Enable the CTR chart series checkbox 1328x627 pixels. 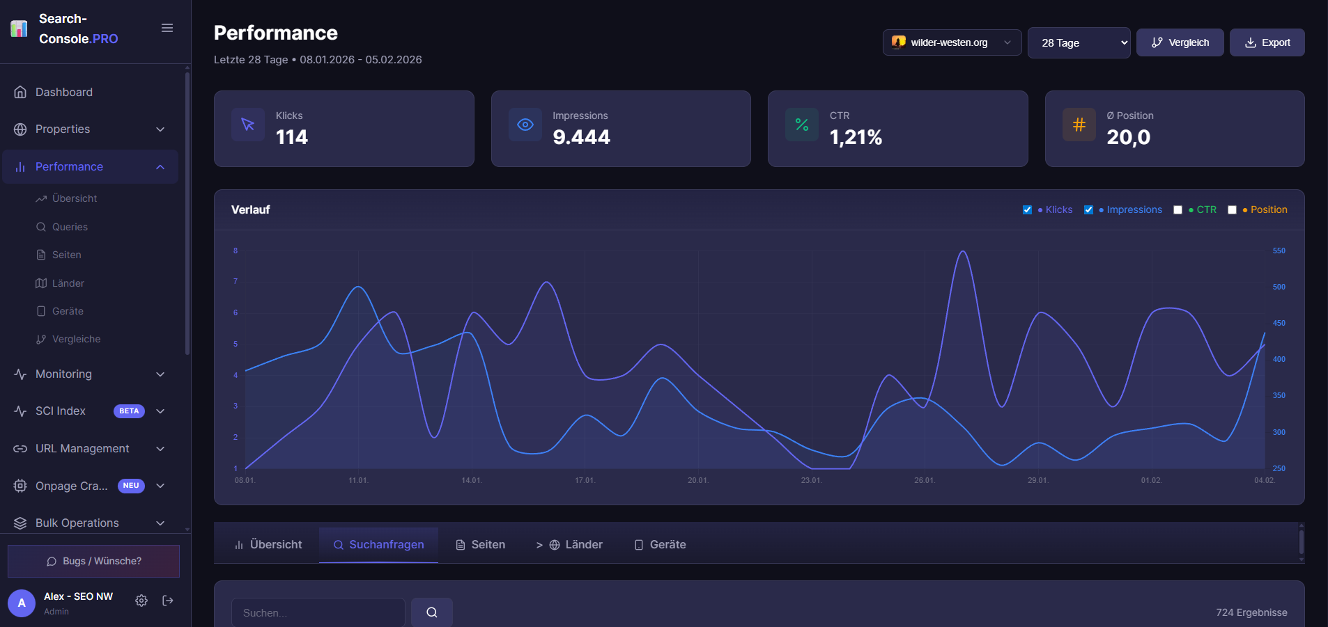click(1178, 210)
